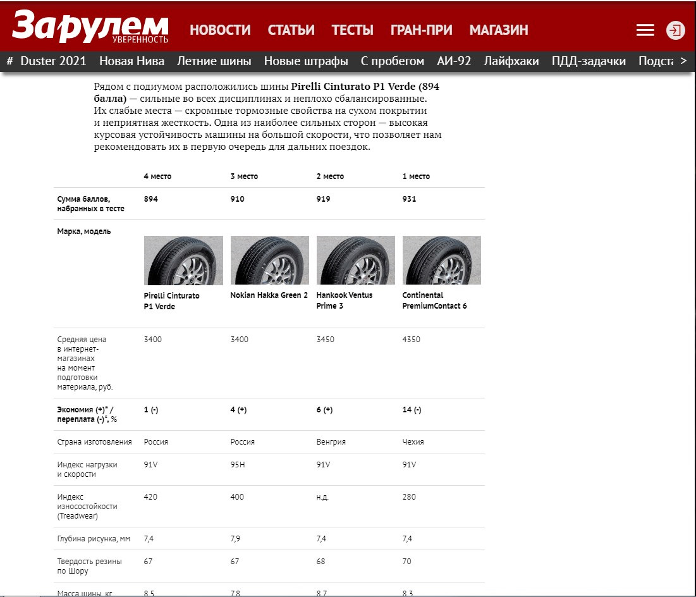Click the price value 4350
Viewport: 696px width, 597px height.
(412, 340)
